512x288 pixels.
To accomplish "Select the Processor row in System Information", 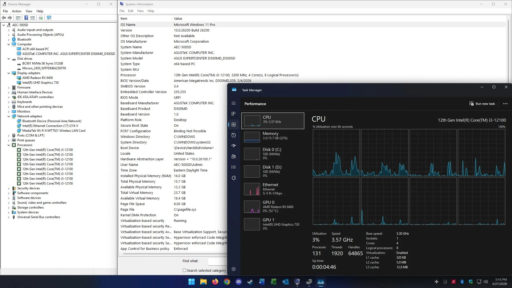I will [x=312, y=75].
